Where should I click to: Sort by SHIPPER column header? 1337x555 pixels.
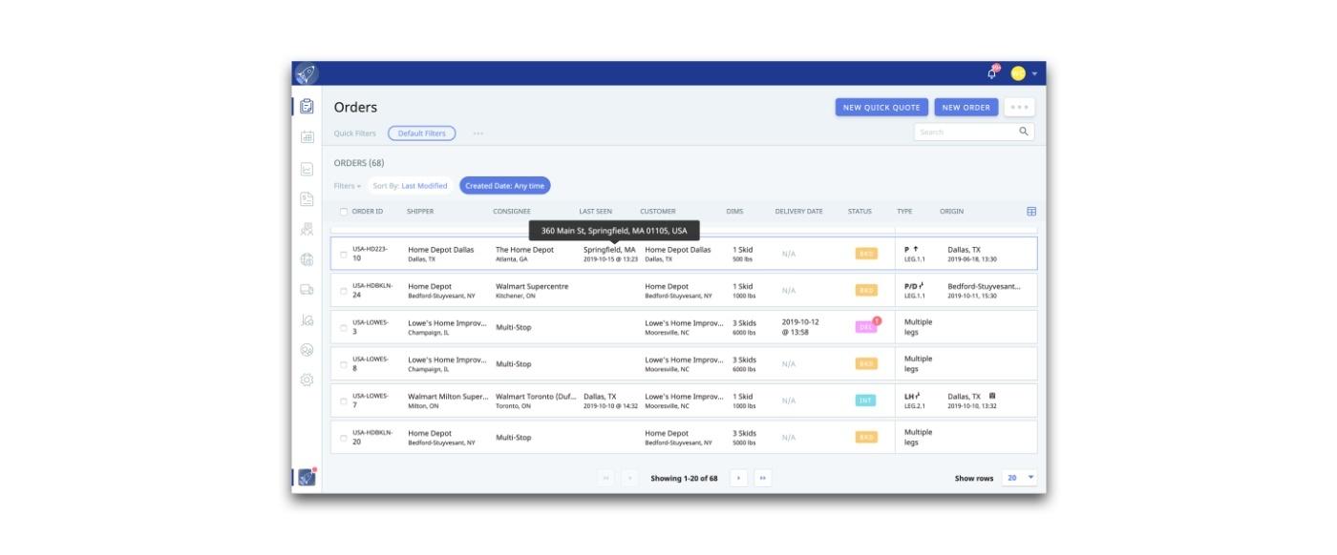coord(420,212)
